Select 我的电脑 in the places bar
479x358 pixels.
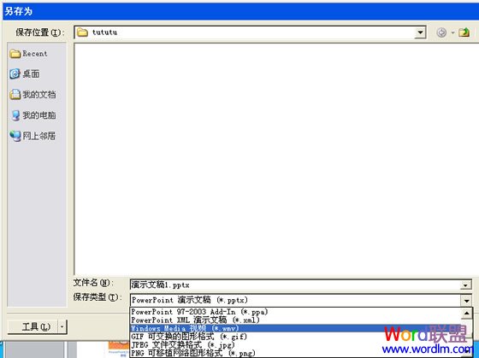(x=33, y=115)
